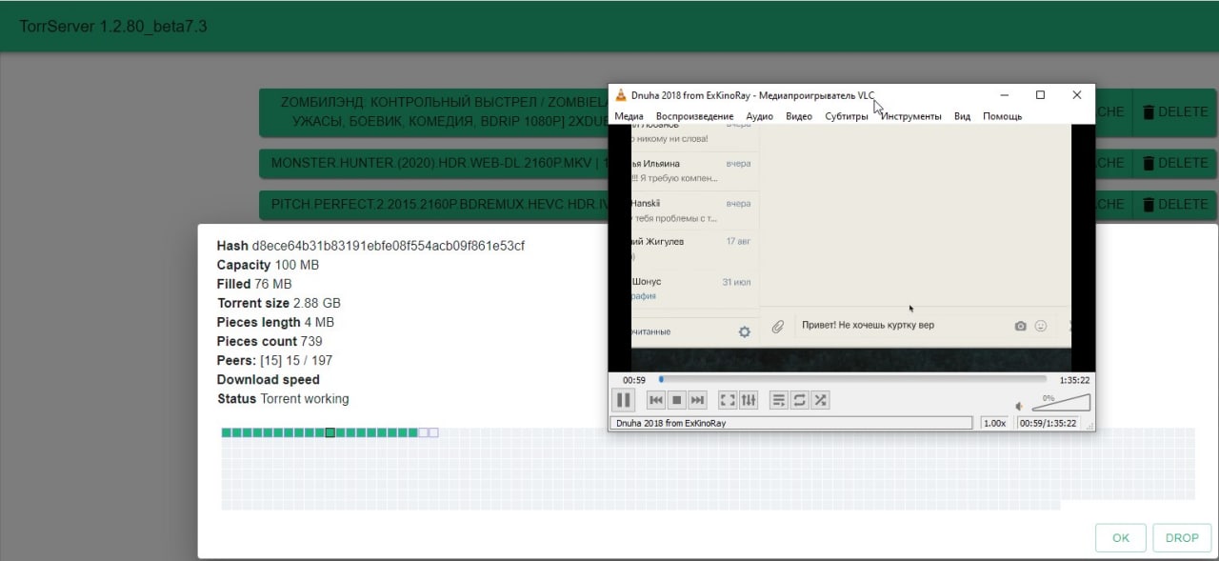The width and height of the screenshot is (1219, 561).
Task: Pause playback in VLC
Action: 625,400
